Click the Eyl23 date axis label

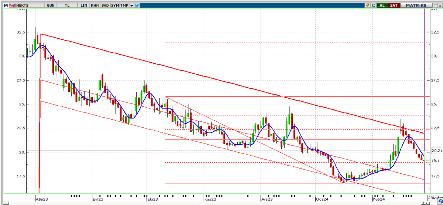tap(98, 199)
